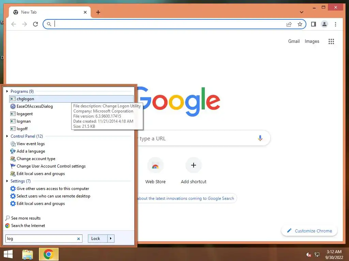Open the tab search chevron

coord(302,12)
